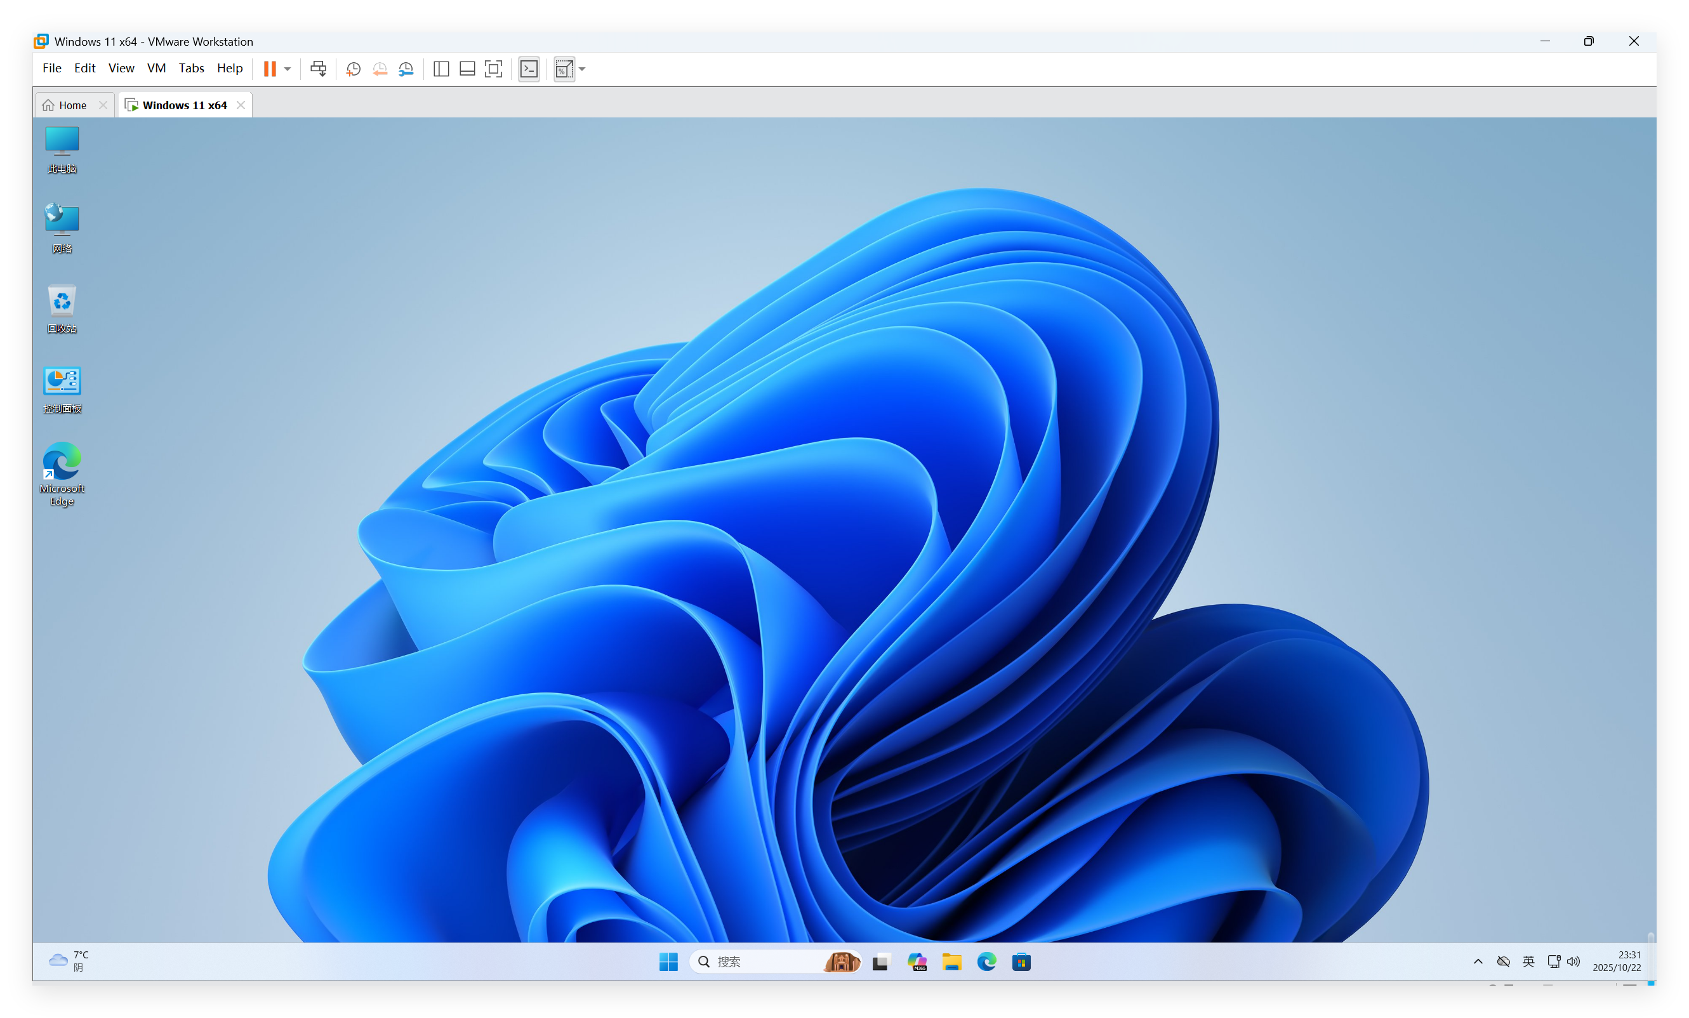Viewport: 1689px width, 1018px height.
Task: Toggle the library sidebar panel
Action: coord(440,69)
